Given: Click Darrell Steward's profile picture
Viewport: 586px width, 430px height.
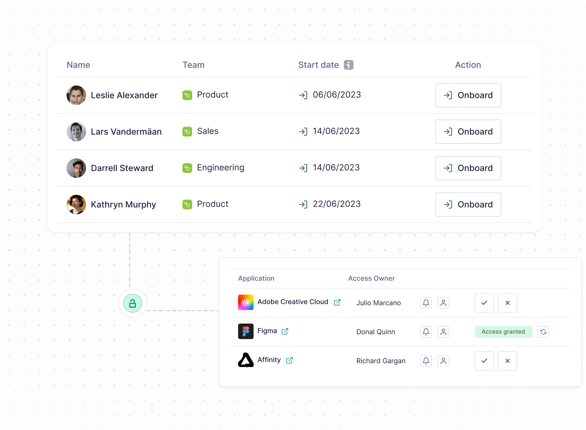Looking at the screenshot, I should click(76, 168).
